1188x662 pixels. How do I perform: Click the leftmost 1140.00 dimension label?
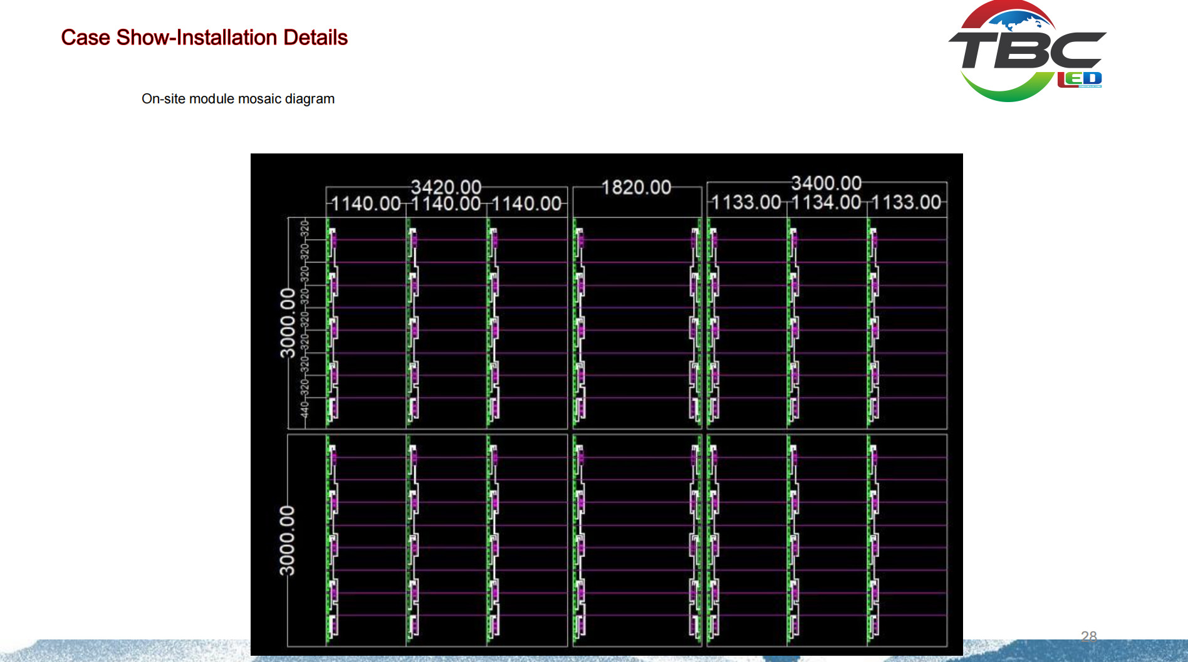pos(365,204)
